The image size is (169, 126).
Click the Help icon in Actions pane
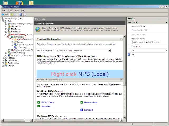(x=129, y=54)
